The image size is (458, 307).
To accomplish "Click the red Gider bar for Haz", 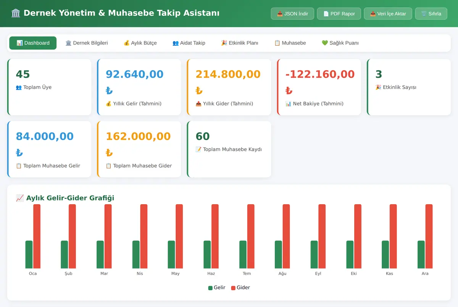I will point(215,236).
